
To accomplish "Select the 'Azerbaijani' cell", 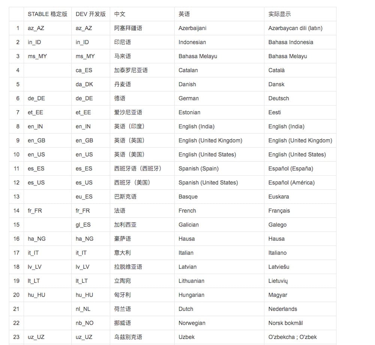I will point(219,28).
